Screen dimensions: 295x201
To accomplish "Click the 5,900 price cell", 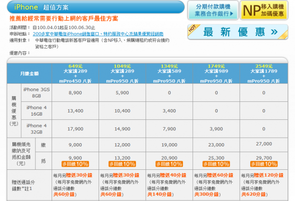I will [122, 93].
